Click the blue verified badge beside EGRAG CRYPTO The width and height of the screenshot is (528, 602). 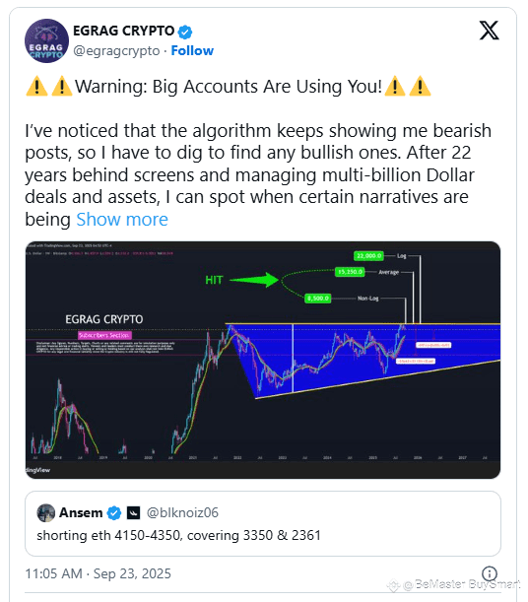(185, 32)
